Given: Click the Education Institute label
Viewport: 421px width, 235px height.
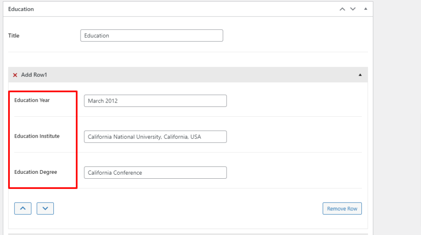Looking at the screenshot, I should tap(37, 136).
